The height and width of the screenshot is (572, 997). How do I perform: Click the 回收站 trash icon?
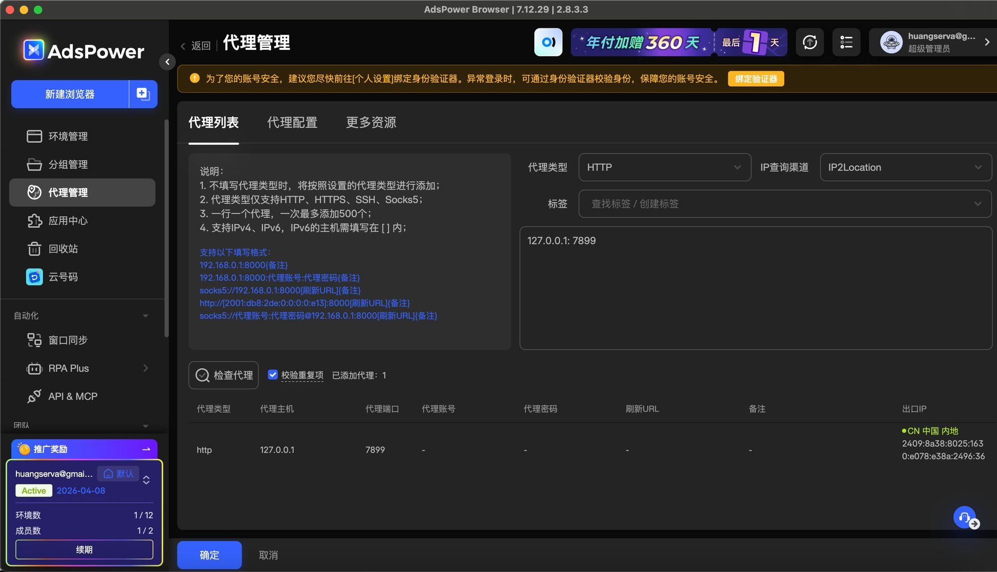click(x=34, y=249)
